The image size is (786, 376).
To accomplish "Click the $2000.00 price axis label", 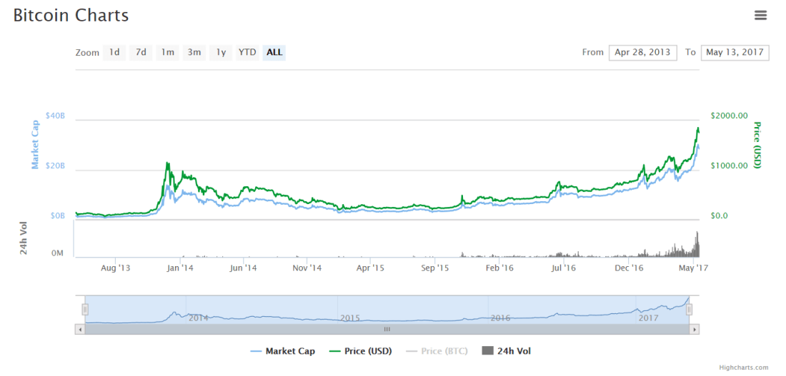I will 730,116.
